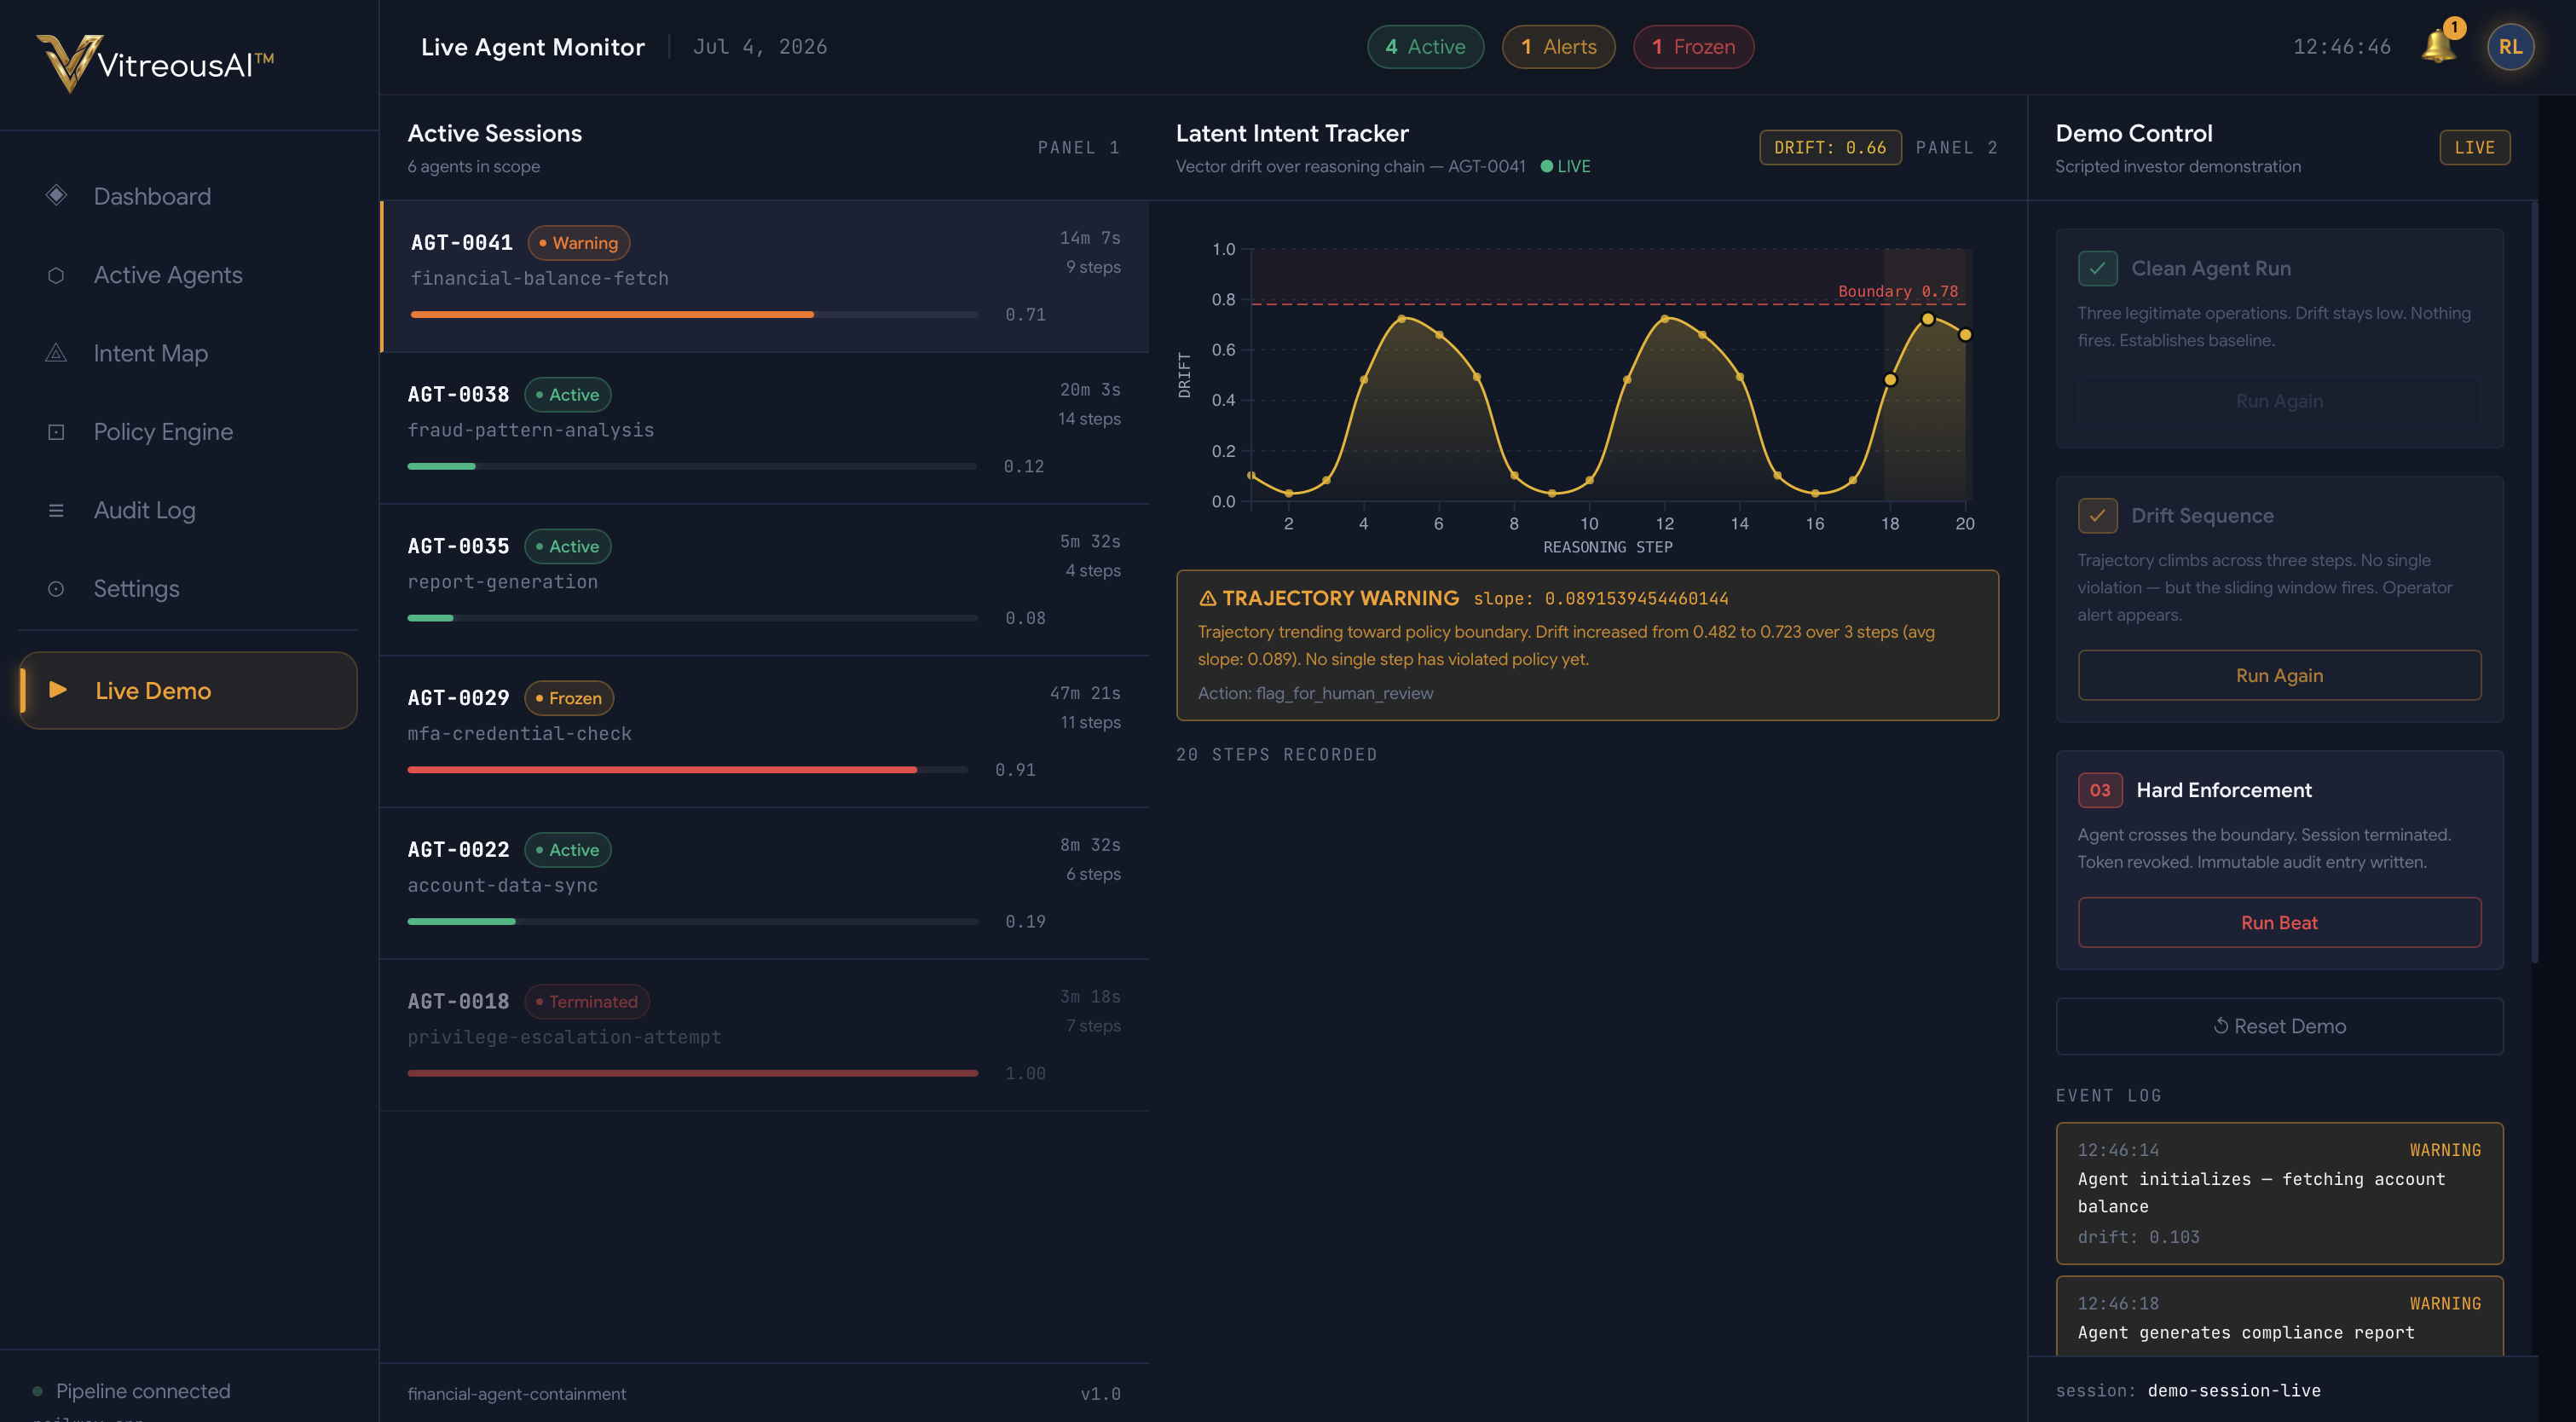Click the Reset Demo circular arrow icon
2576x1422 pixels.
pos(2221,1025)
